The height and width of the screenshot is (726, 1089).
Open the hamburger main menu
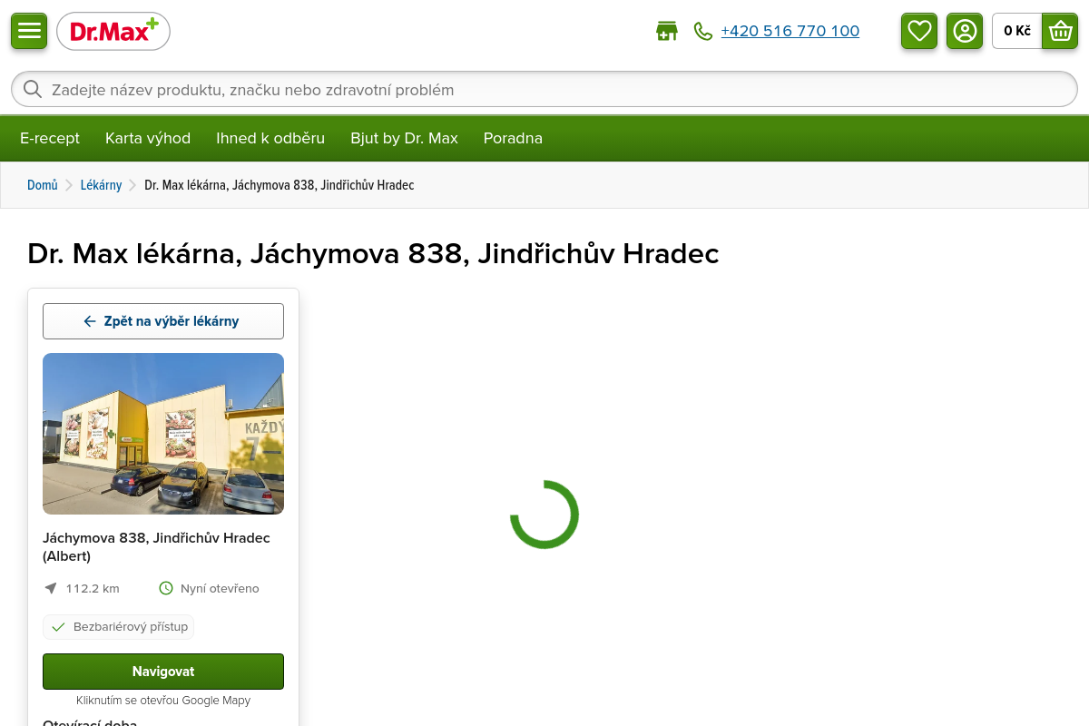29,31
